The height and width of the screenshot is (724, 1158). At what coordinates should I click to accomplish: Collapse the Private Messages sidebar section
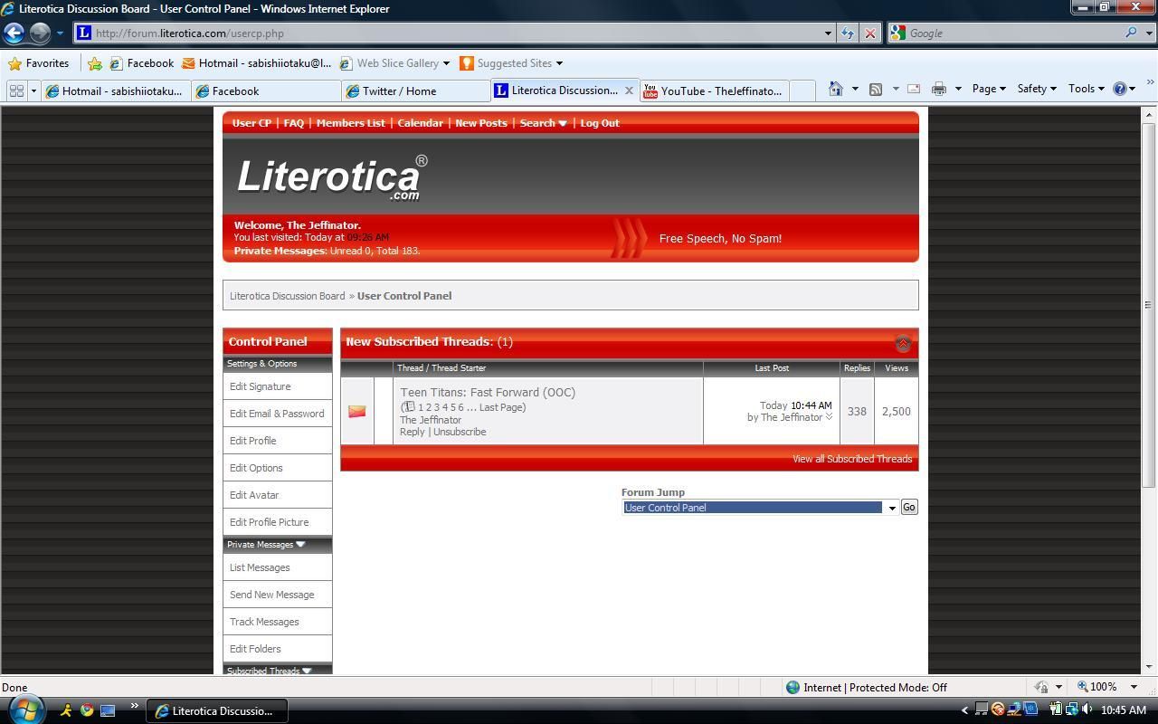(300, 545)
